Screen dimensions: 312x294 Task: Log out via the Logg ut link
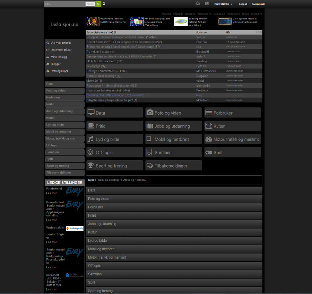pyautogui.click(x=243, y=4)
